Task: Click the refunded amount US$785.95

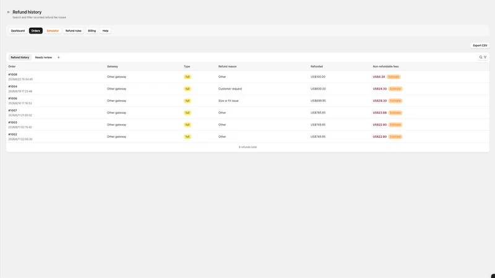Action: tap(318, 113)
